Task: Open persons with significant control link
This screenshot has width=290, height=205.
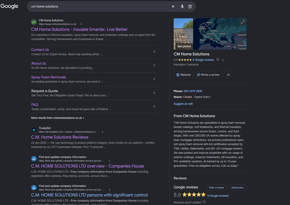Action: point(89,195)
